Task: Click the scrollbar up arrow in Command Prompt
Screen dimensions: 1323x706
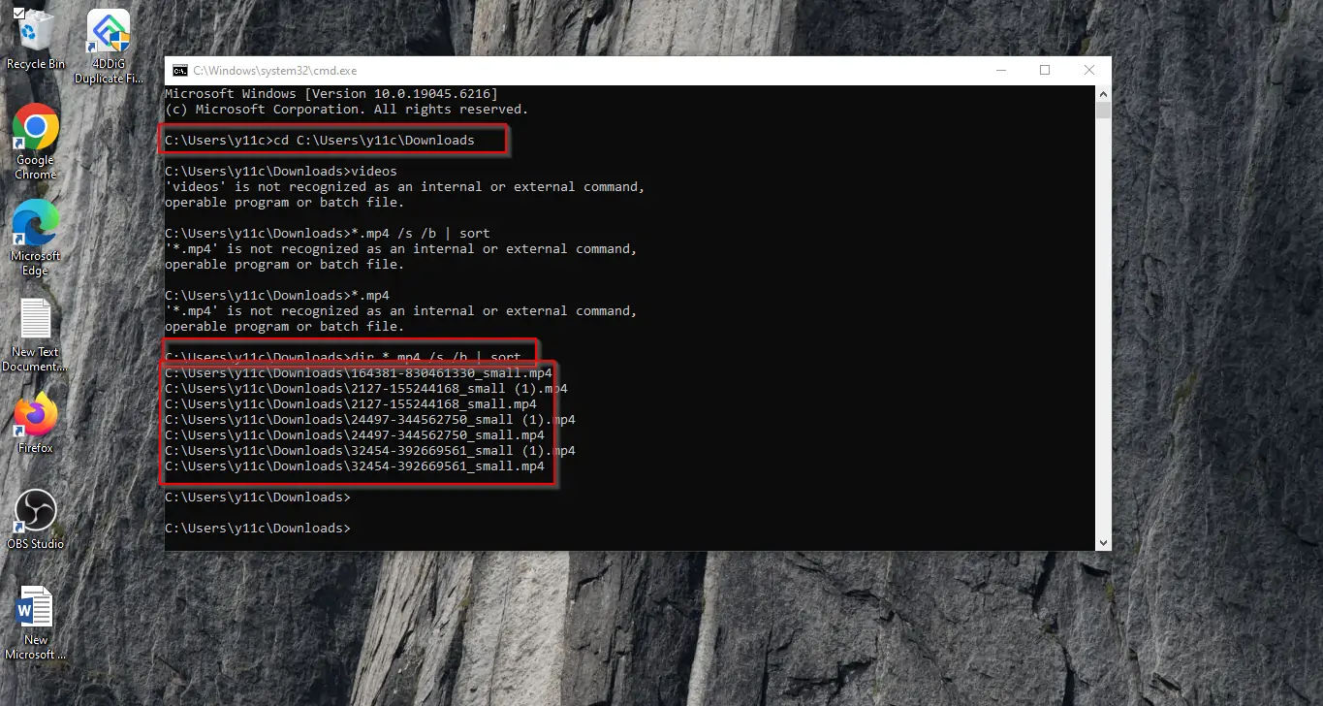Action: point(1103,93)
